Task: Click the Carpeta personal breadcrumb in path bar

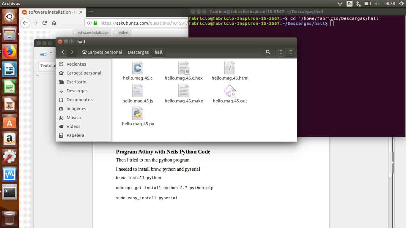Action: pyautogui.click(x=102, y=52)
